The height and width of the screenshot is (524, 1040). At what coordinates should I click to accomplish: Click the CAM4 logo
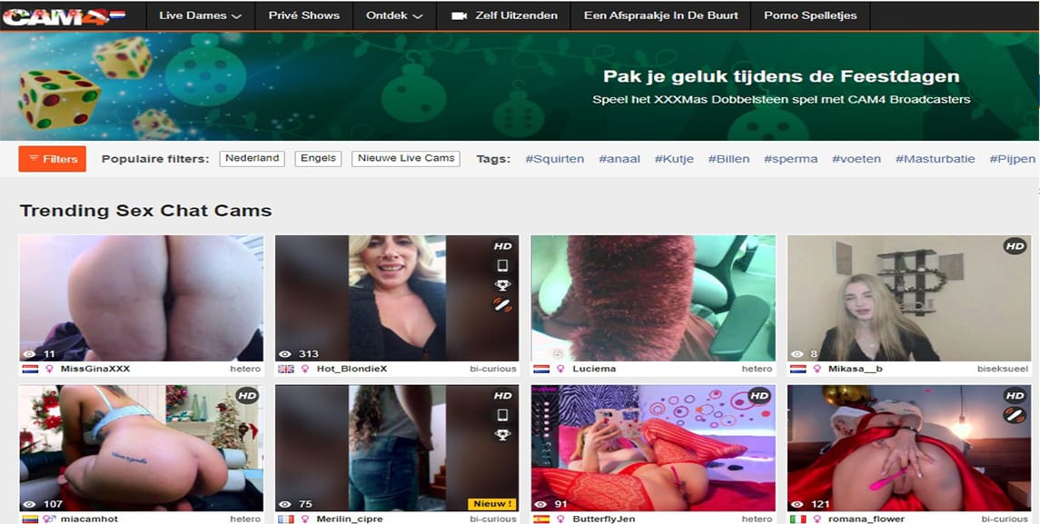63,15
